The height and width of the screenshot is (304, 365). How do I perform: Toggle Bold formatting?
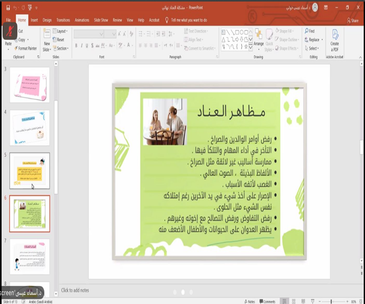pyautogui.click(x=76, y=46)
